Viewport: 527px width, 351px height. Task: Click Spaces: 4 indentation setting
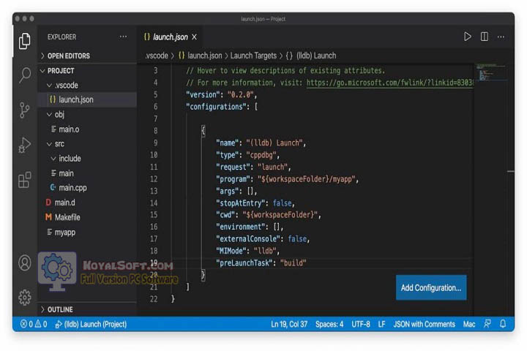click(329, 324)
